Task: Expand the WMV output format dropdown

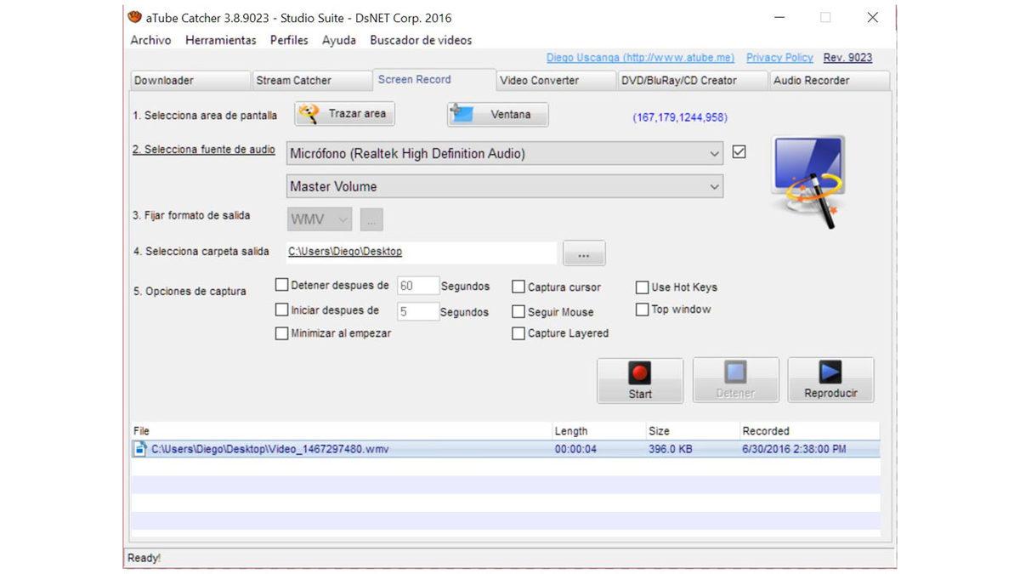Action: [x=343, y=219]
